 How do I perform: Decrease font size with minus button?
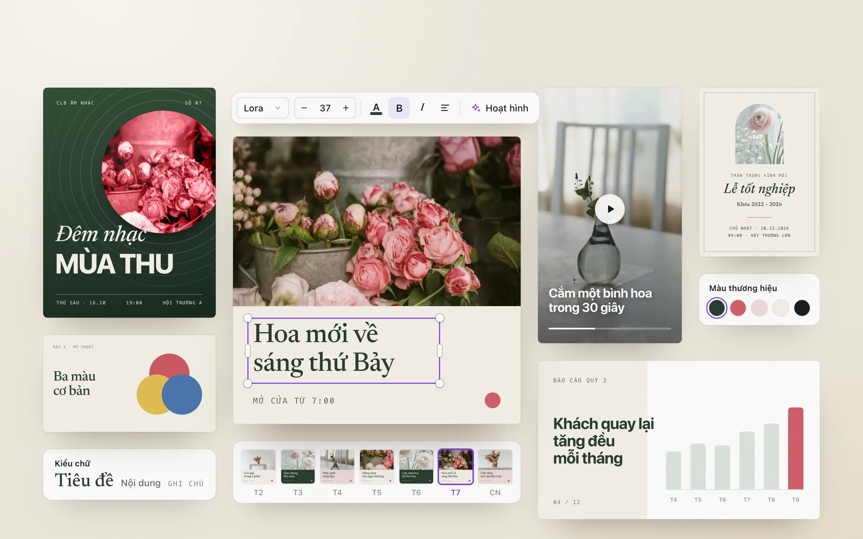[304, 108]
